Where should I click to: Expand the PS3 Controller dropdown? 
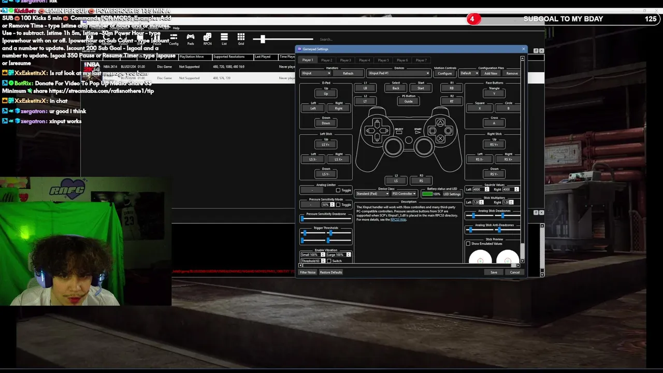(404, 194)
